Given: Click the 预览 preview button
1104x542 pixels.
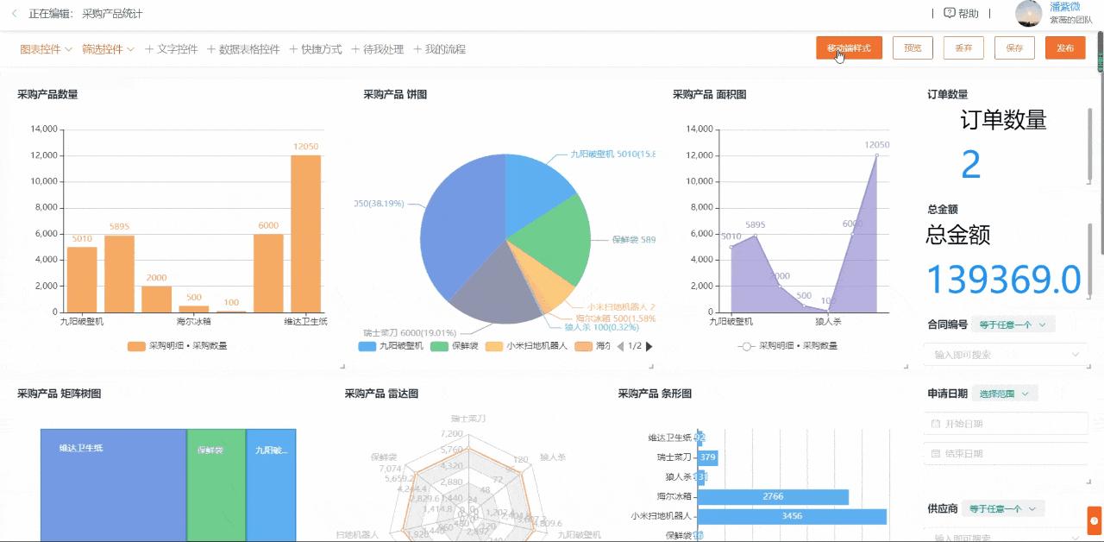Looking at the screenshot, I should (913, 48).
